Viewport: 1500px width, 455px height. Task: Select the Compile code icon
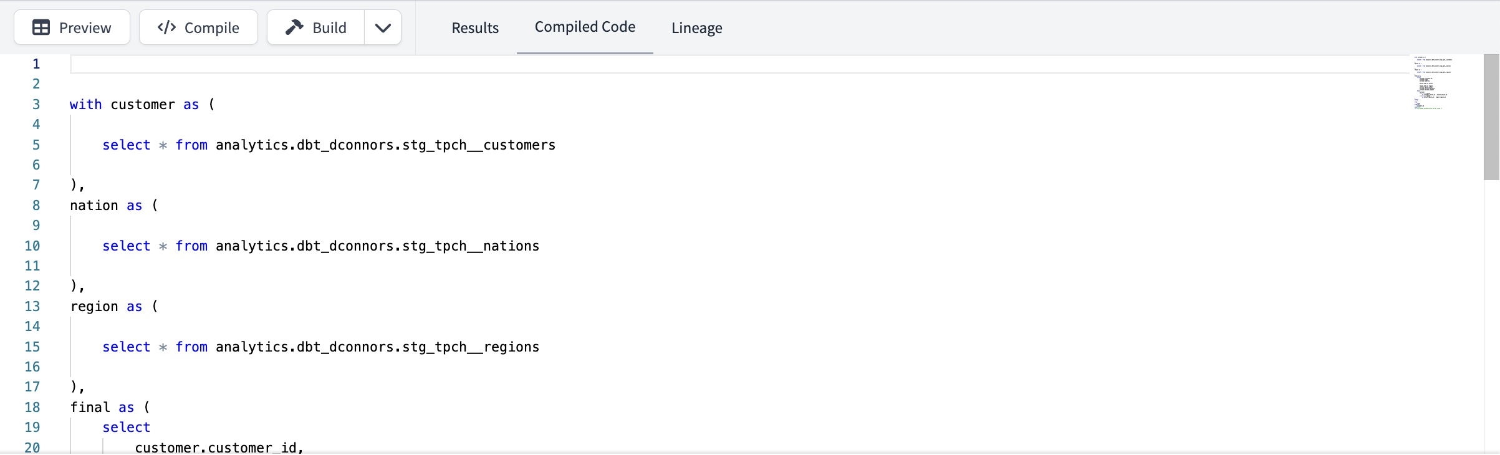(x=165, y=27)
